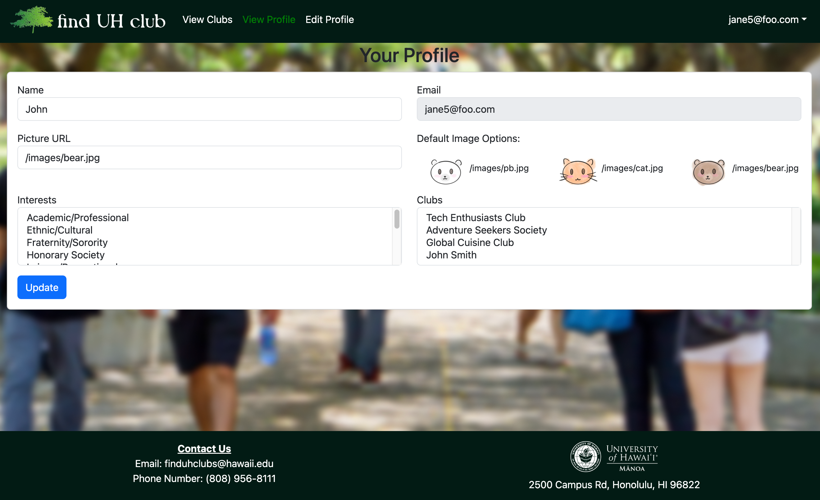Select Tech Enthusiasts Club in Clubs list
The image size is (820, 500).
[x=604, y=218]
